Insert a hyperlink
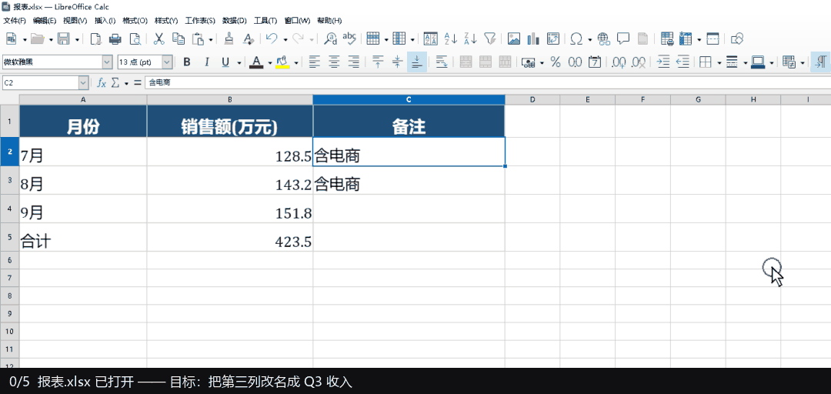This screenshot has height=394, width=831. click(x=603, y=38)
